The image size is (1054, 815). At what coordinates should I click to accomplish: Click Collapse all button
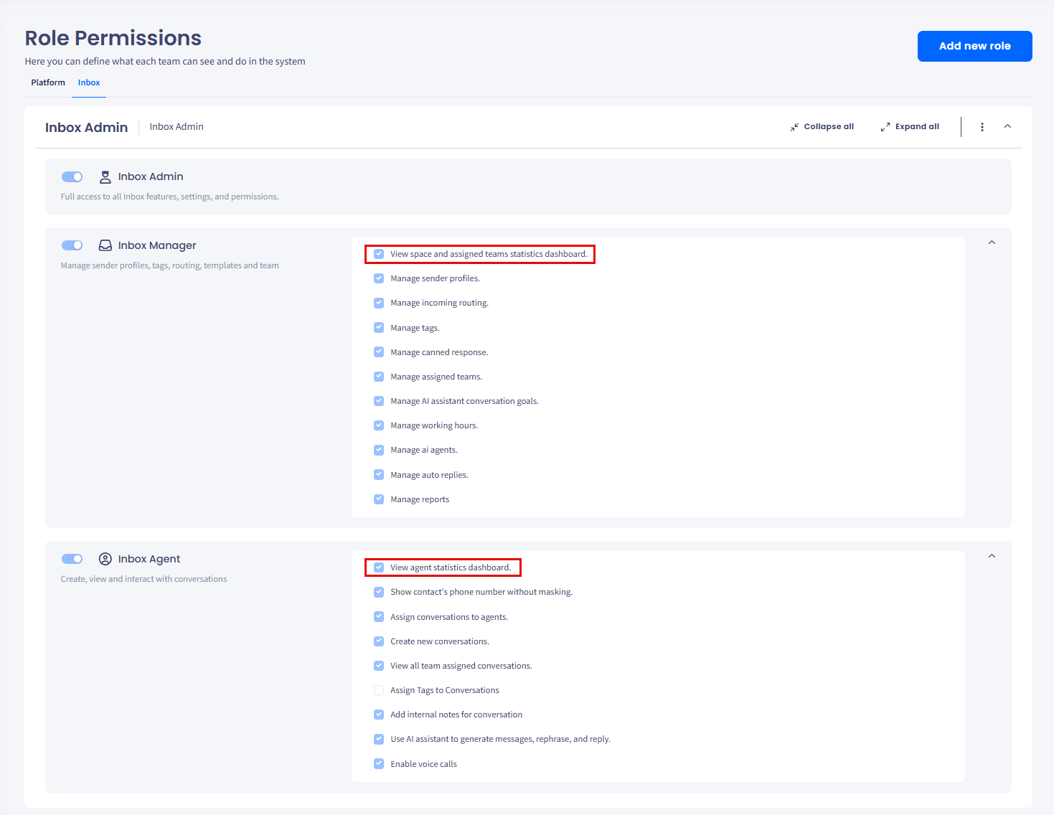pos(822,127)
